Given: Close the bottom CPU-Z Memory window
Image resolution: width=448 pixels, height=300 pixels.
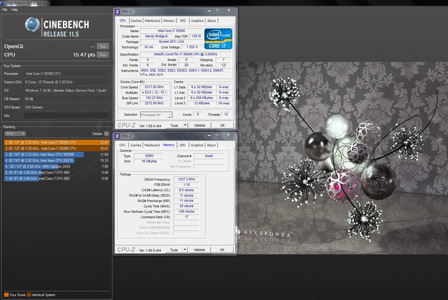Looking at the screenshot, I should click(228, 135).
